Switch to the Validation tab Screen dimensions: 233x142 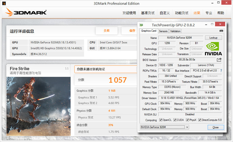coord(175,31)
